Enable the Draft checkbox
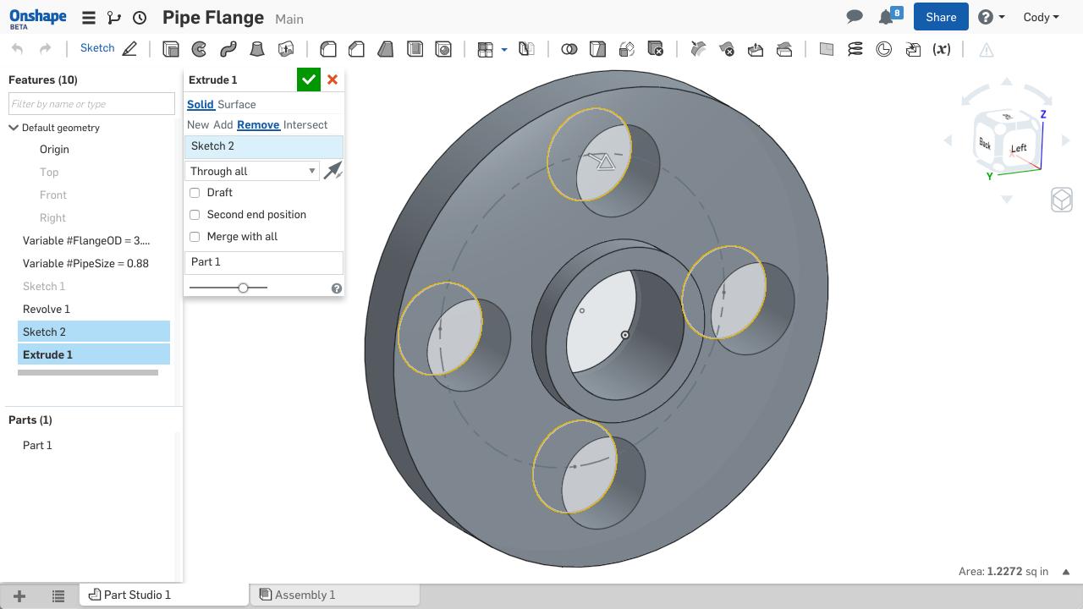The height and width of the screenshot is (609, 1083). (x=195, y=193)
